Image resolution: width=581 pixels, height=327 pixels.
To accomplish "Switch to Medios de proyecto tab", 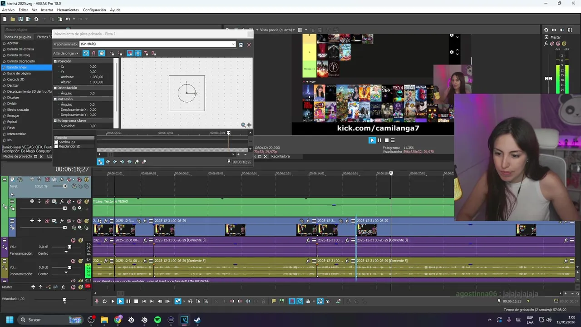I will (x=18, y=156).
